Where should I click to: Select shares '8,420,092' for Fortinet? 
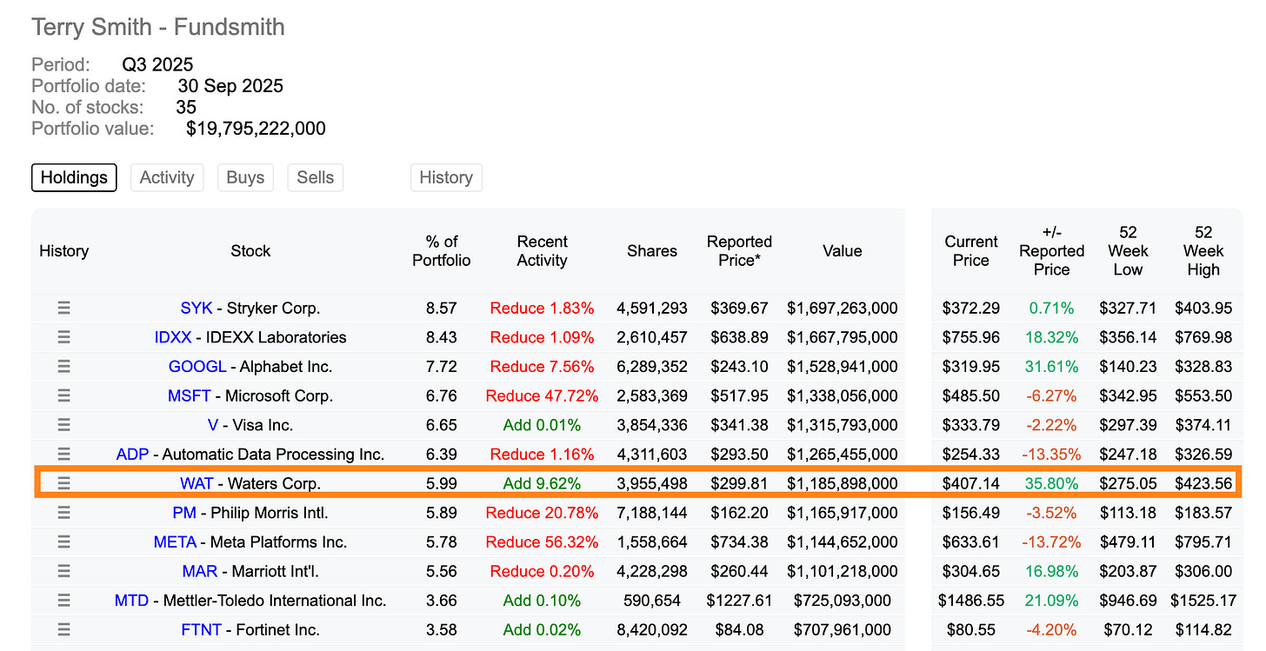[x=652, y=630]
